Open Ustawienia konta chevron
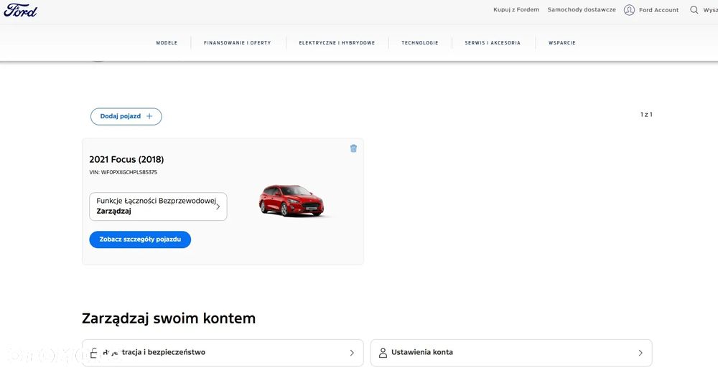Viewport: 718px width, 370px height. 640,353
